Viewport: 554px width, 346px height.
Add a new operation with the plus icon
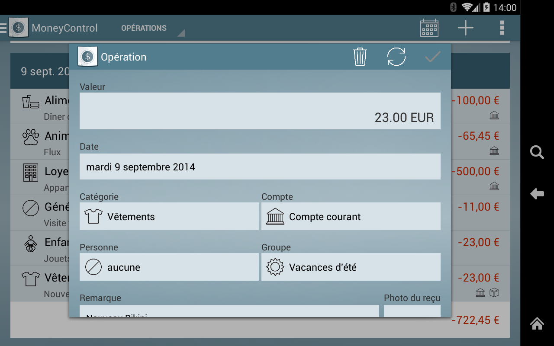465,28
